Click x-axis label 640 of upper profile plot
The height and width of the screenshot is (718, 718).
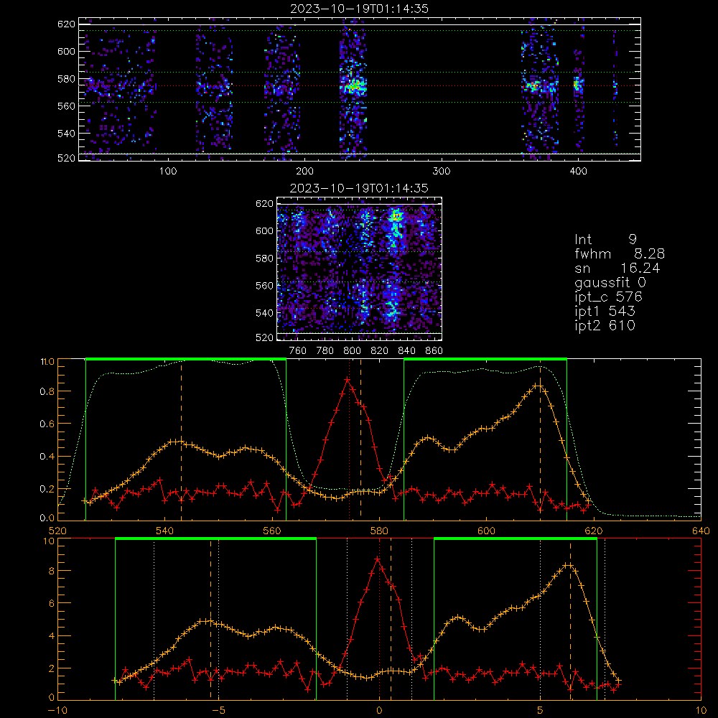701,531
